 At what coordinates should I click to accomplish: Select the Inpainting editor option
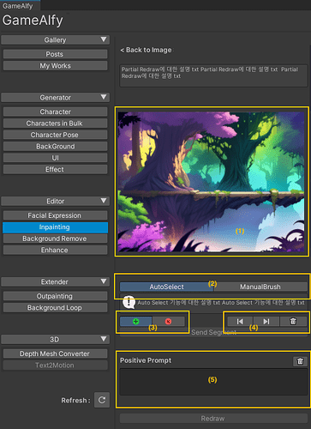55,227
